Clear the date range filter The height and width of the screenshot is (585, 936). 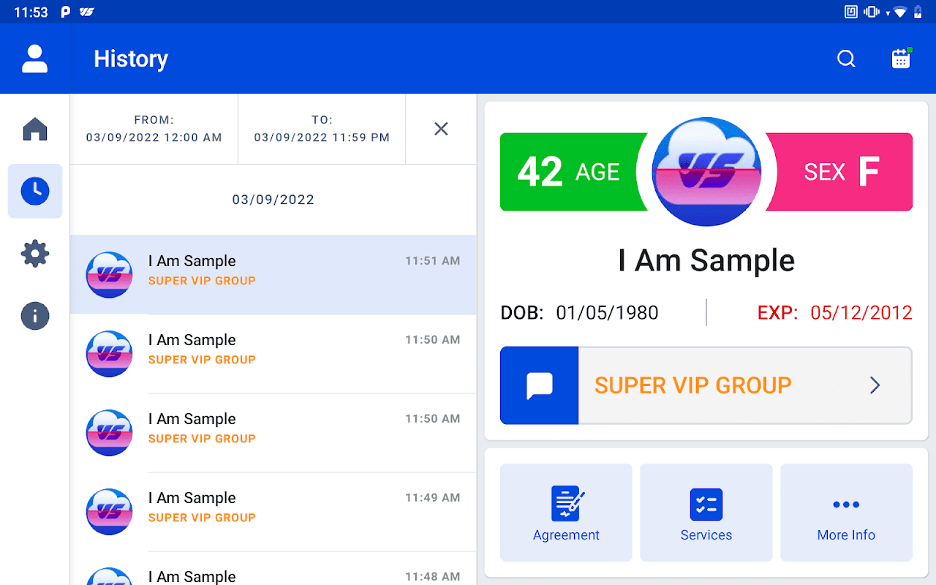click(x=441, y=129)
